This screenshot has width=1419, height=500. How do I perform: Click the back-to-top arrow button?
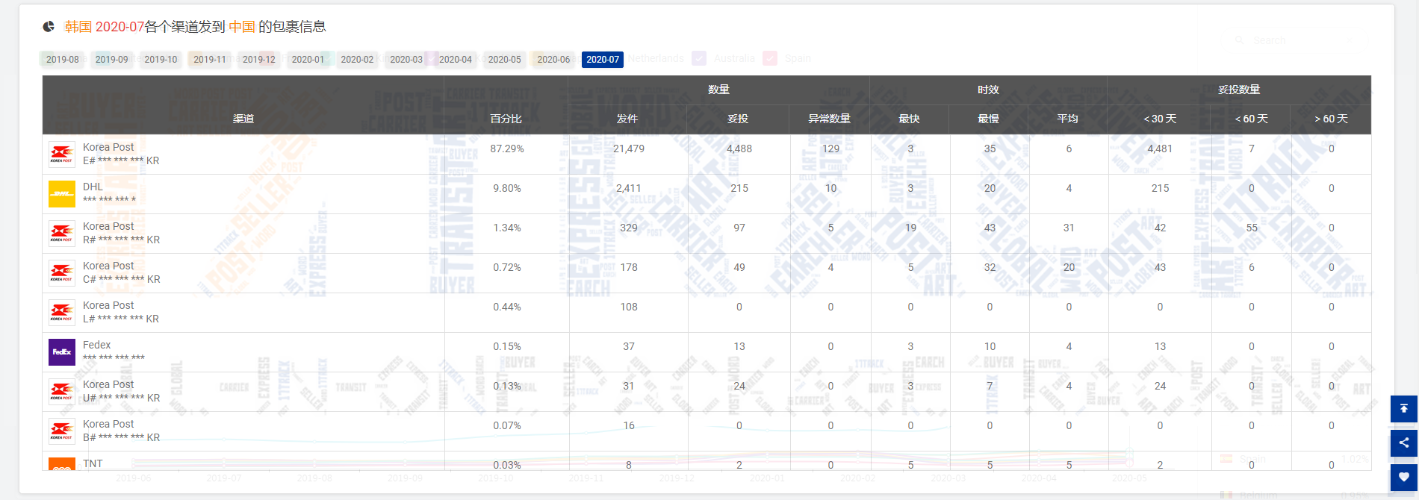tap(1404, 409)
